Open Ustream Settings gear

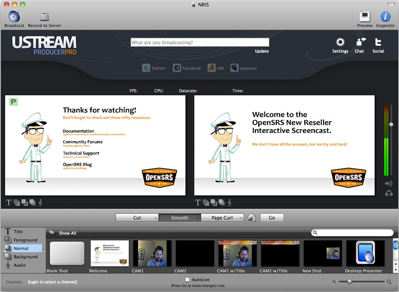(x=340, y=42)
